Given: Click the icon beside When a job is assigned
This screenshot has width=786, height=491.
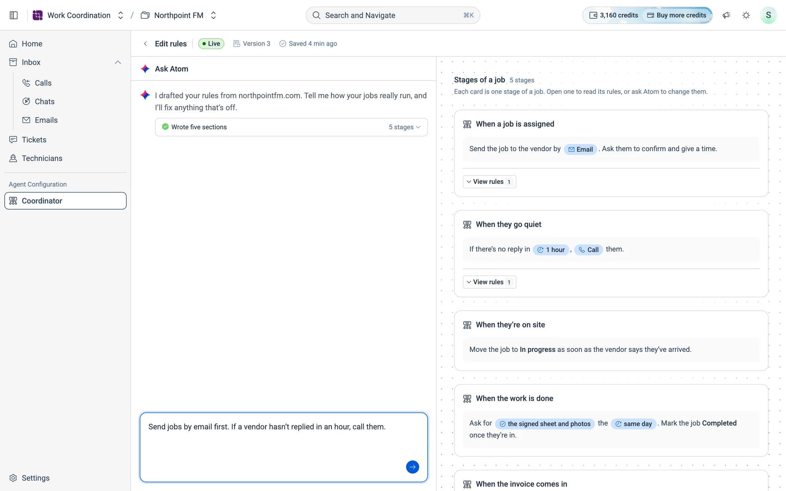Looking at the screenshot, I should pyautogui.click(x=467, y=124).
